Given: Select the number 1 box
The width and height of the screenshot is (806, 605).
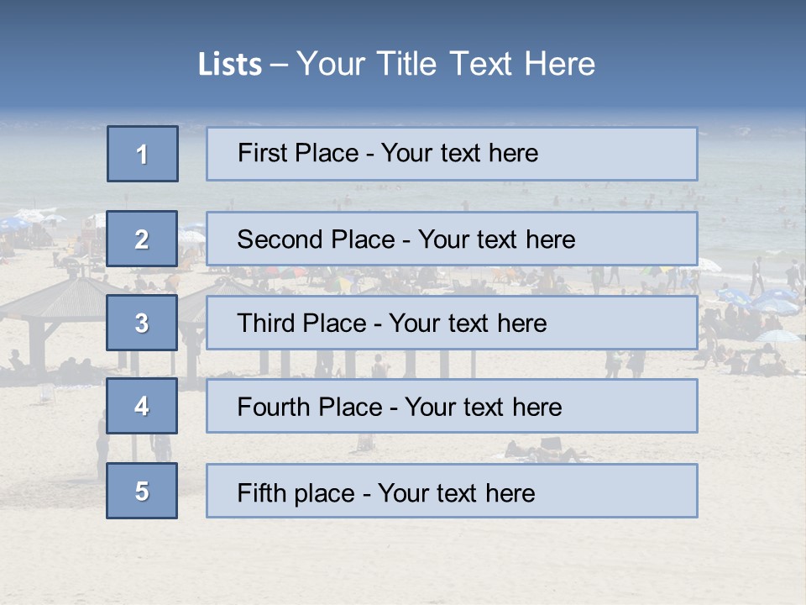Looking at the screenshot, I should [x=143, y=154].
